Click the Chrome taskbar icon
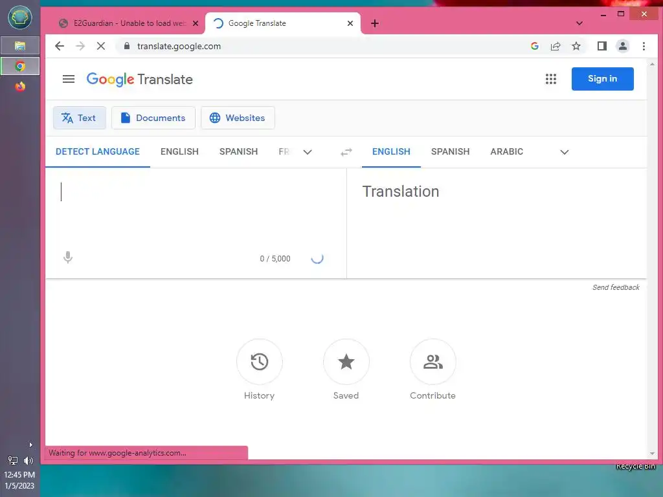Viewport: 663px width, 497px height. tap(20, 66)
